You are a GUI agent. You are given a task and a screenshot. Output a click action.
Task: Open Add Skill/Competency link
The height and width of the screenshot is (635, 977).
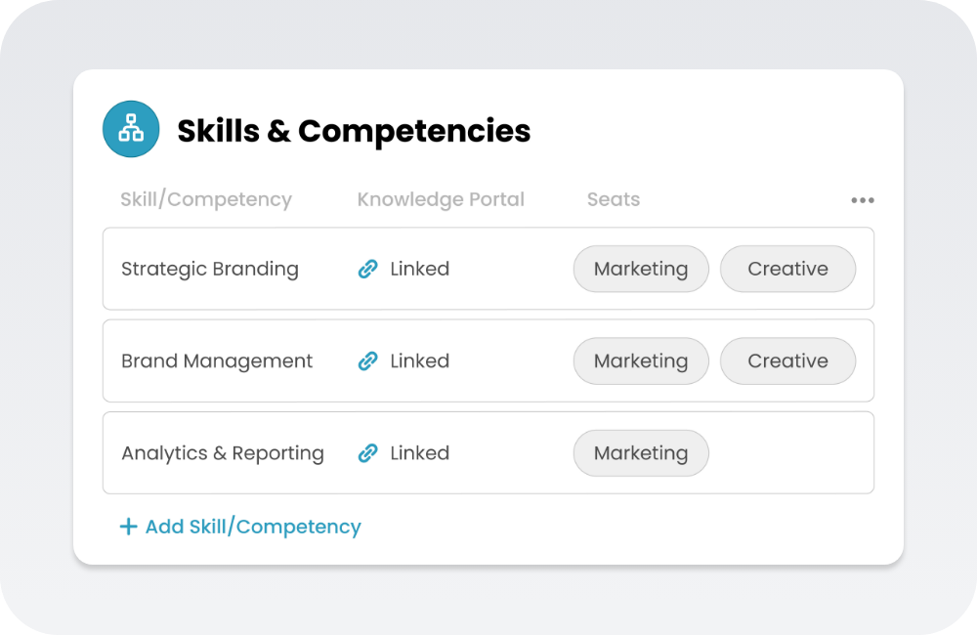coord(253,528)
